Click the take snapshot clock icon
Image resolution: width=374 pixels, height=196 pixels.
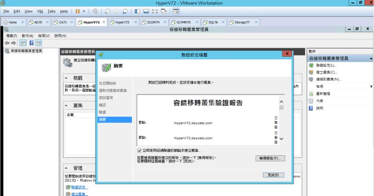(x=108, y=11)
